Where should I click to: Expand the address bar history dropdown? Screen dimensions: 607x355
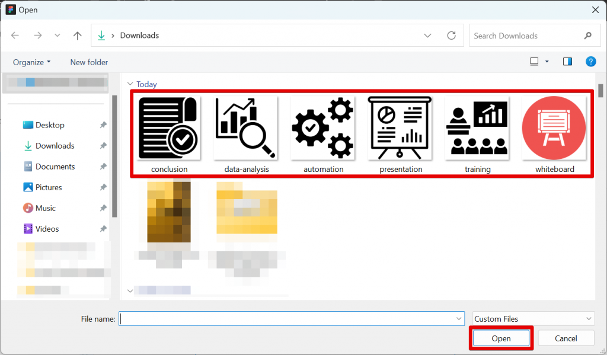[428, 36]
